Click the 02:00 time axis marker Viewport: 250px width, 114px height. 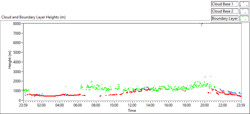coord(42,105)
